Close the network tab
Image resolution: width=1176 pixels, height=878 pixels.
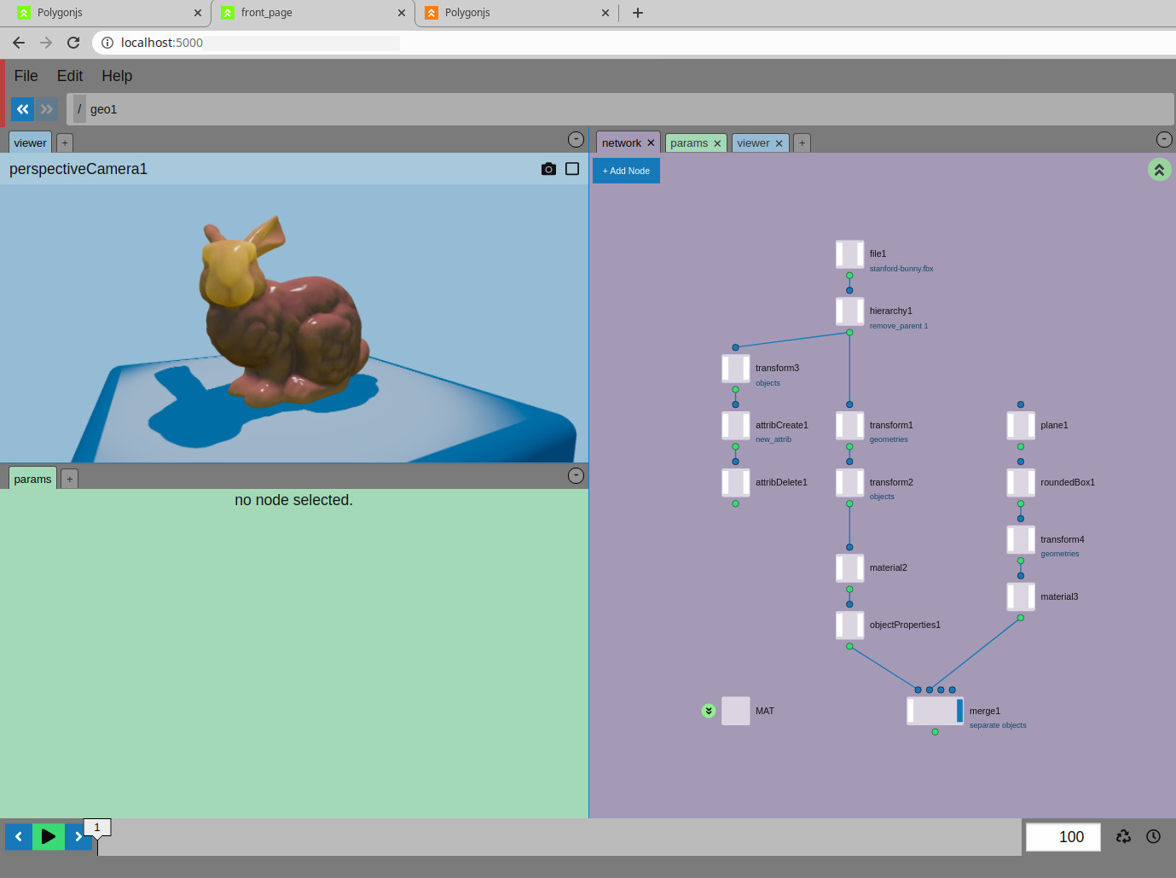click(x=651, y=143)
